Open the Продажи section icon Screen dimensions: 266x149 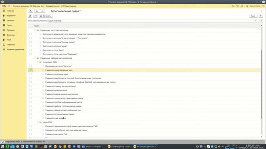tap(4, 30)
